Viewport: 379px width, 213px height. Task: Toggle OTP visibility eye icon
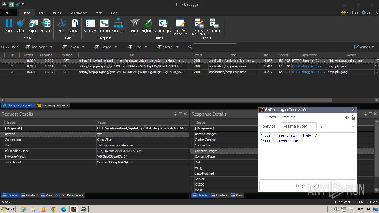(347, 117)
